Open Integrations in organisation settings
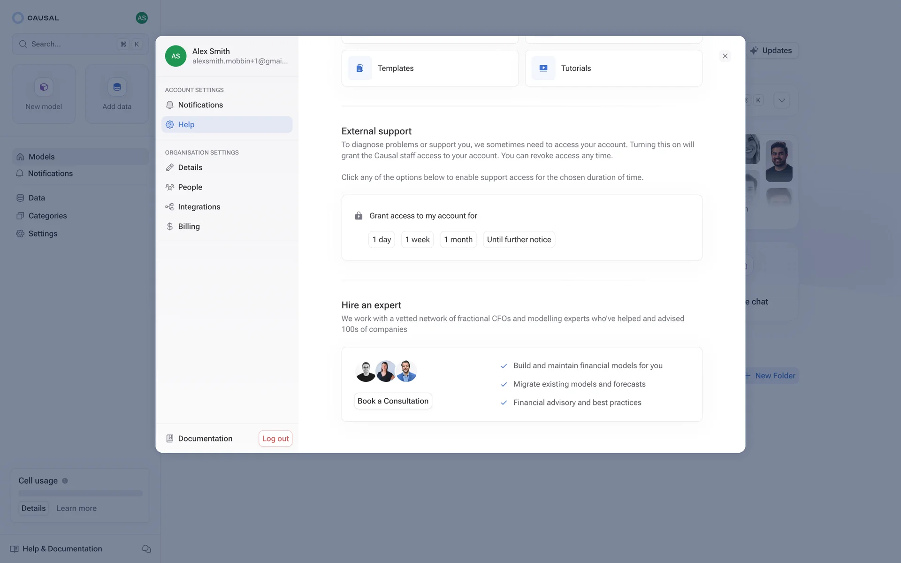 click(x=199, y=207)
